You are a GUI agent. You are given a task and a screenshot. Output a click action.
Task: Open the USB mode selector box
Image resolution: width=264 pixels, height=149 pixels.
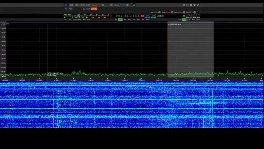(x=153, y=16)
